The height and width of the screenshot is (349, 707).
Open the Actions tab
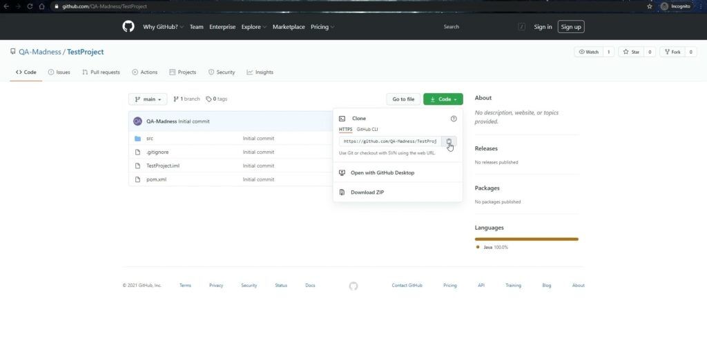(145, 72)
